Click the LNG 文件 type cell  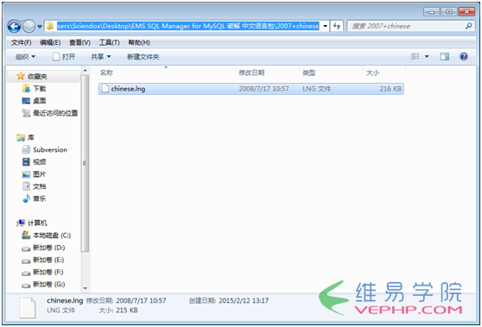point(317,89)
